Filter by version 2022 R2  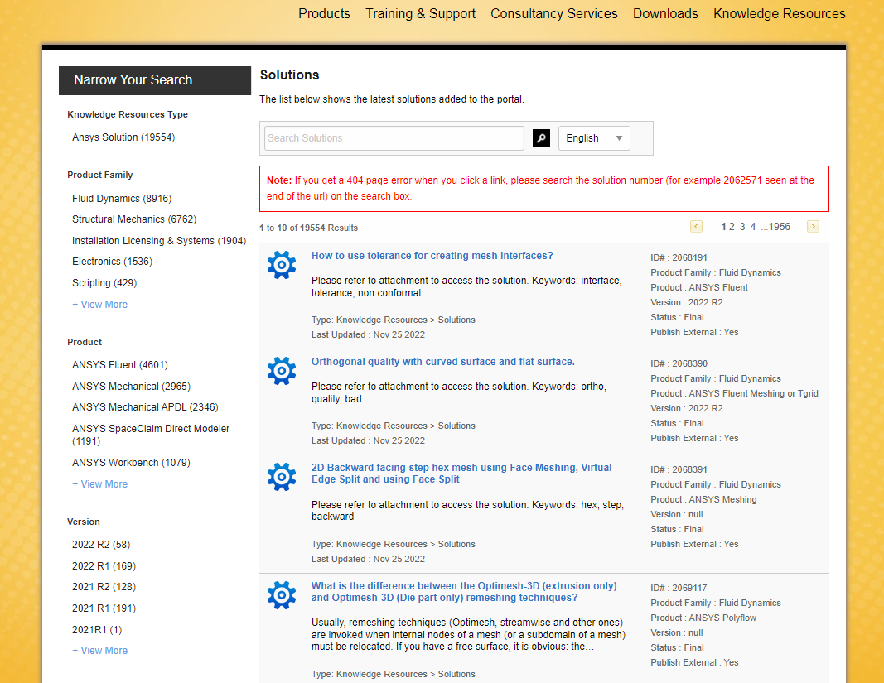point(101,545)
